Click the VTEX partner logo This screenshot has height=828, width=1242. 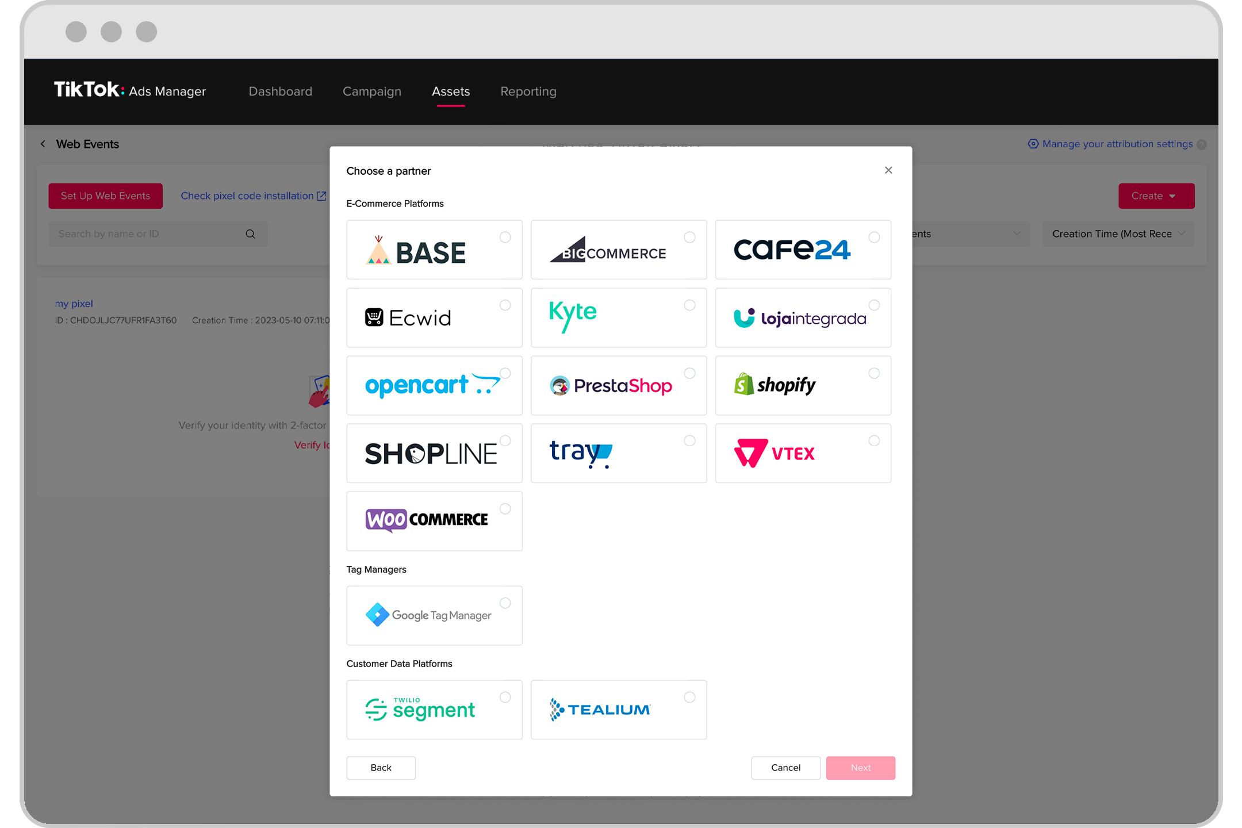click(x=775, y=453)
